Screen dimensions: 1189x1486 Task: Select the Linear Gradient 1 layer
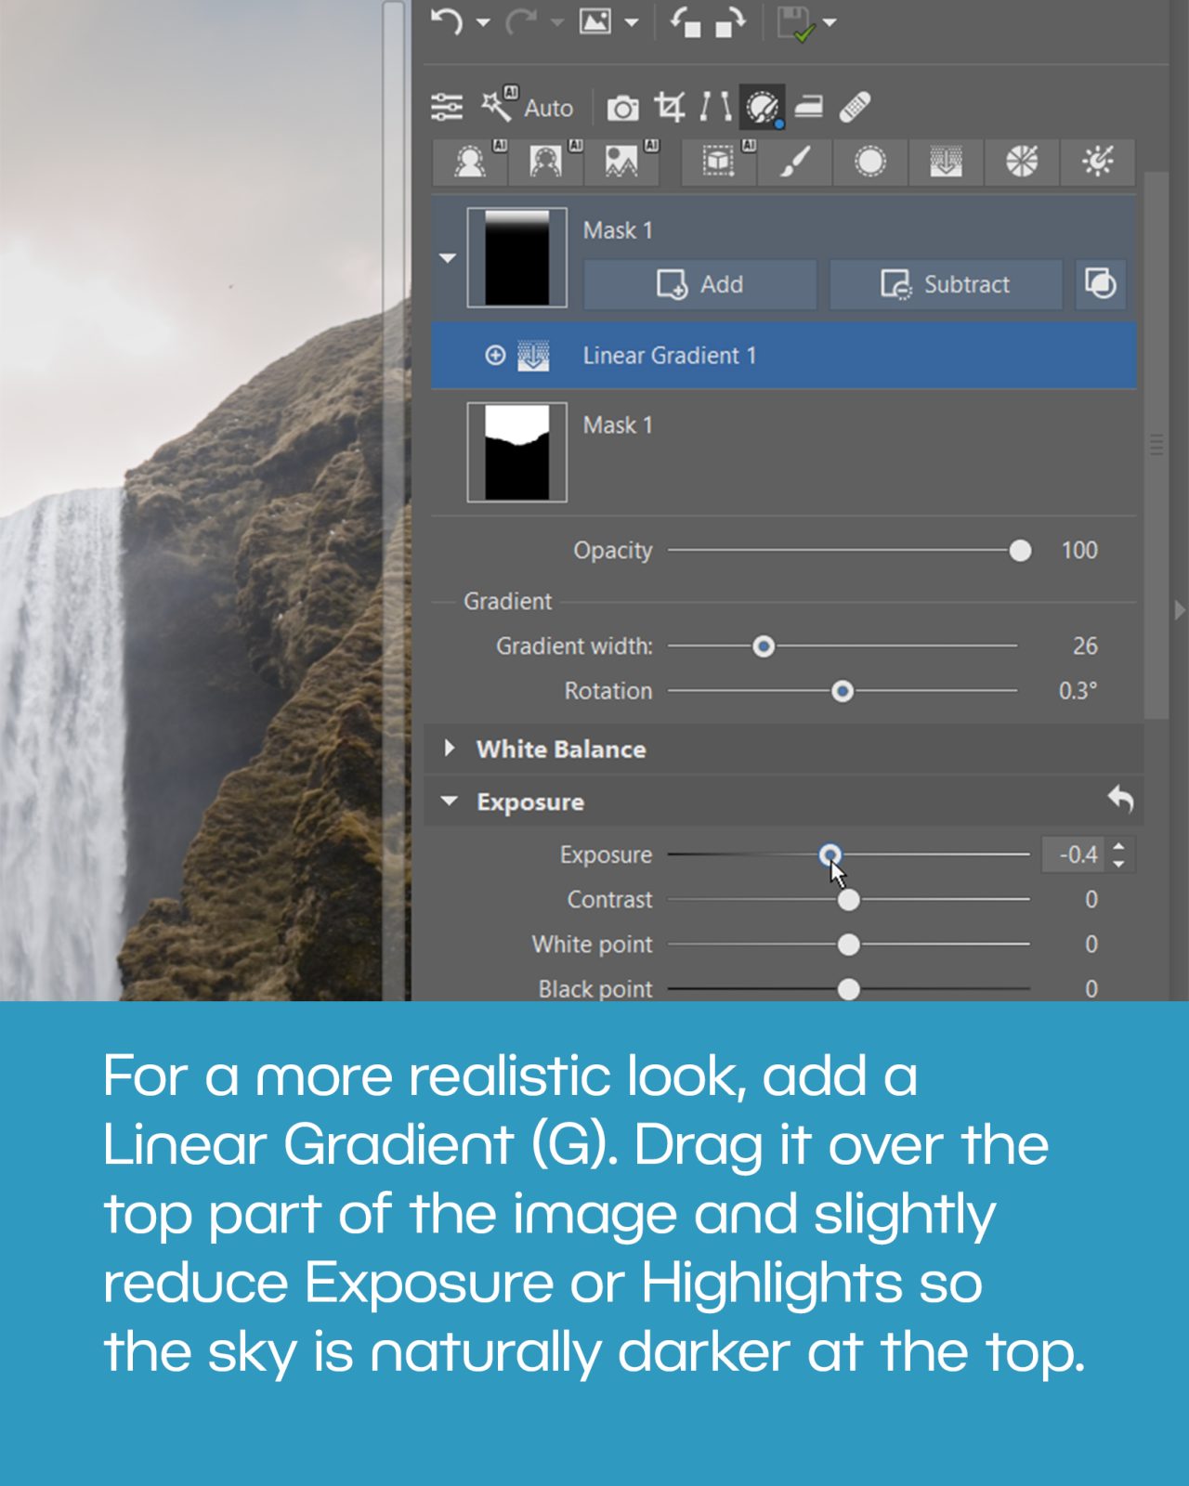click(x=669, y=356)
